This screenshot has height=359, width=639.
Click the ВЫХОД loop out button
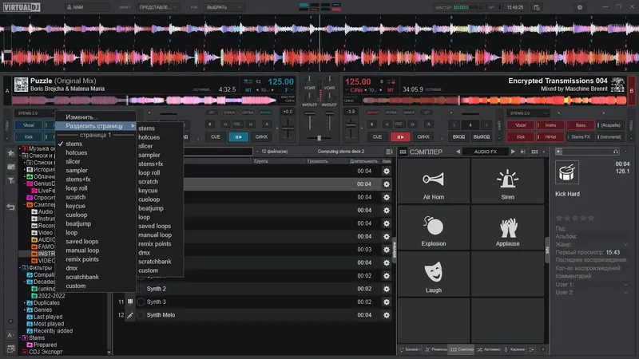[482, 136]
